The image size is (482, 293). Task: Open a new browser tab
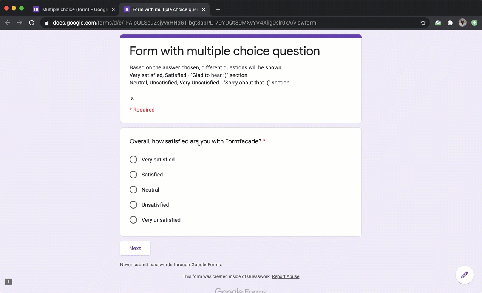coord(218,9)
